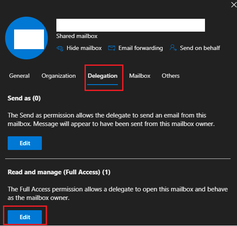Image resolution: width=237 pixels, height=226 pixels.
Task: Click the redacted mailbox name field
Action: coord(131,25)
